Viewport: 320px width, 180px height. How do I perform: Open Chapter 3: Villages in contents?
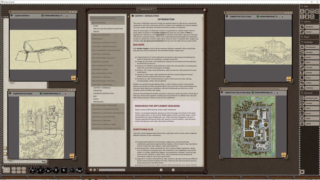click(x=101, y=54)
